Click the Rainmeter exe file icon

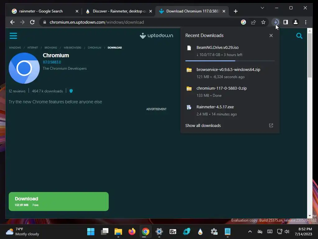pyautogui.click(x=189, y=107)
